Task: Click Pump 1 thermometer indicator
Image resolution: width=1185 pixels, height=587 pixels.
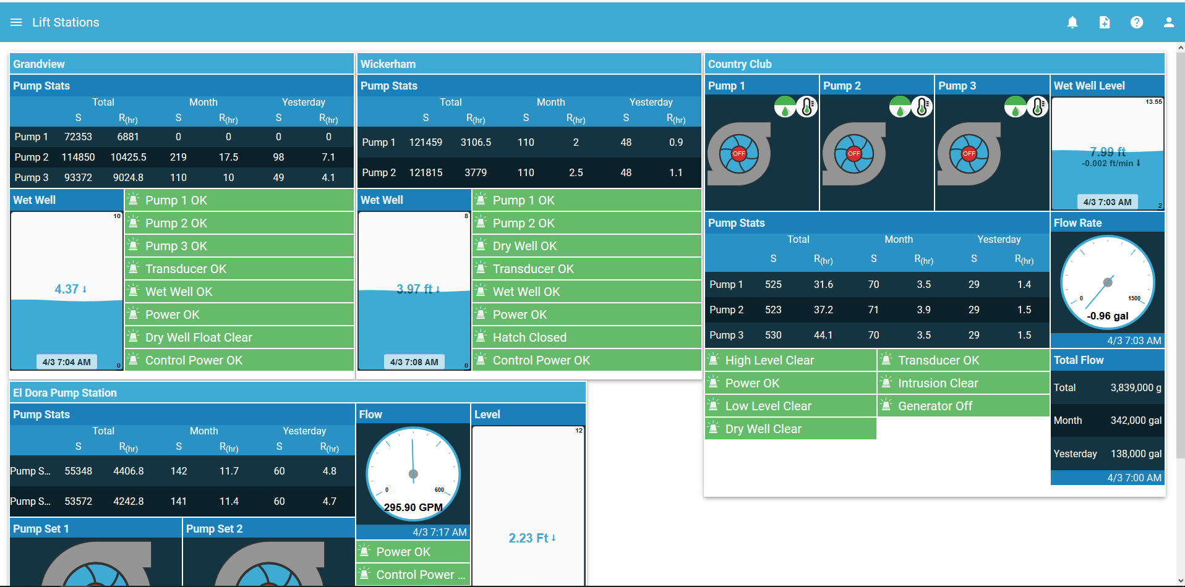Action: pos(806,107)
